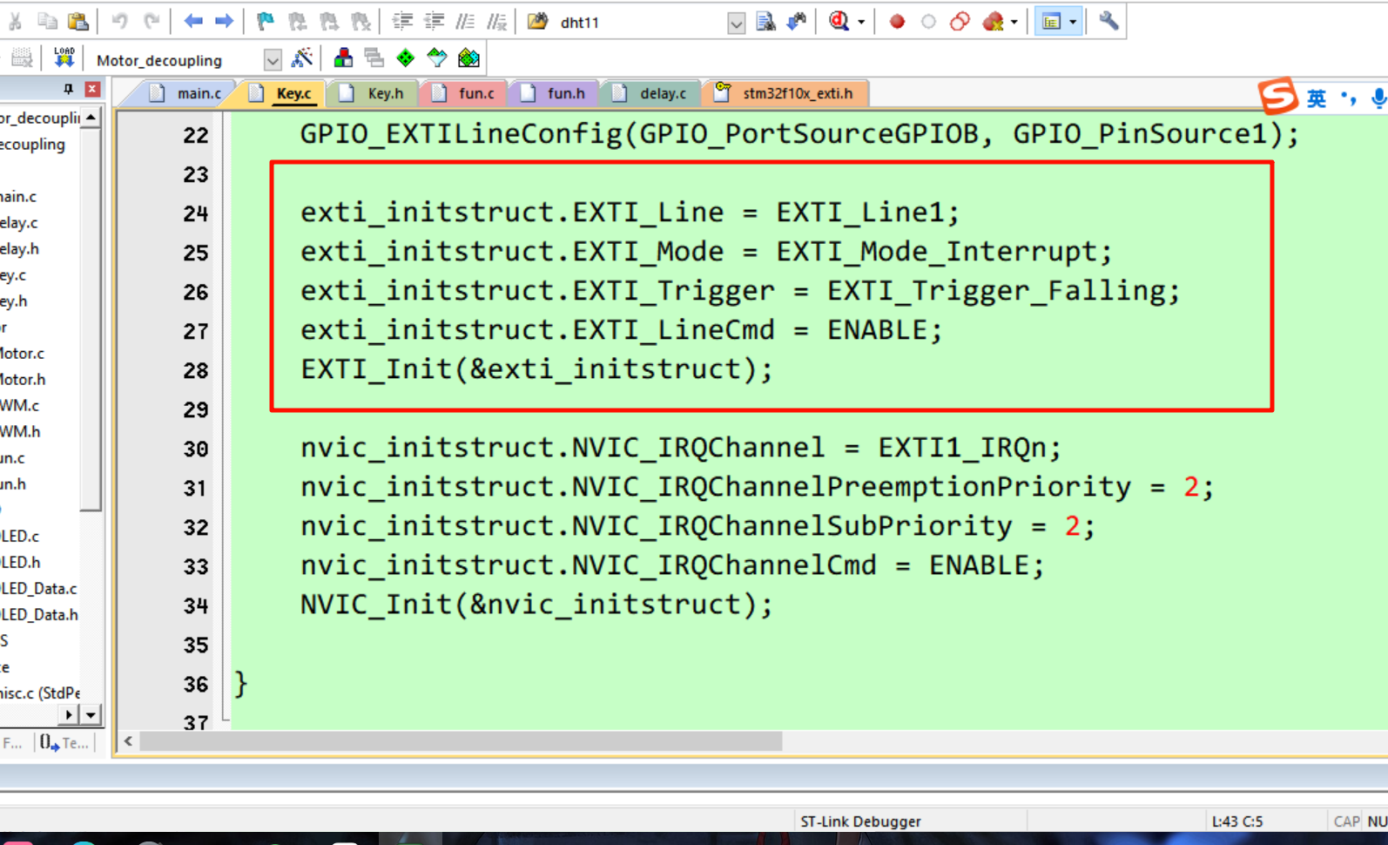Click the project tree scroll down arrow

[x=91, y=715]
